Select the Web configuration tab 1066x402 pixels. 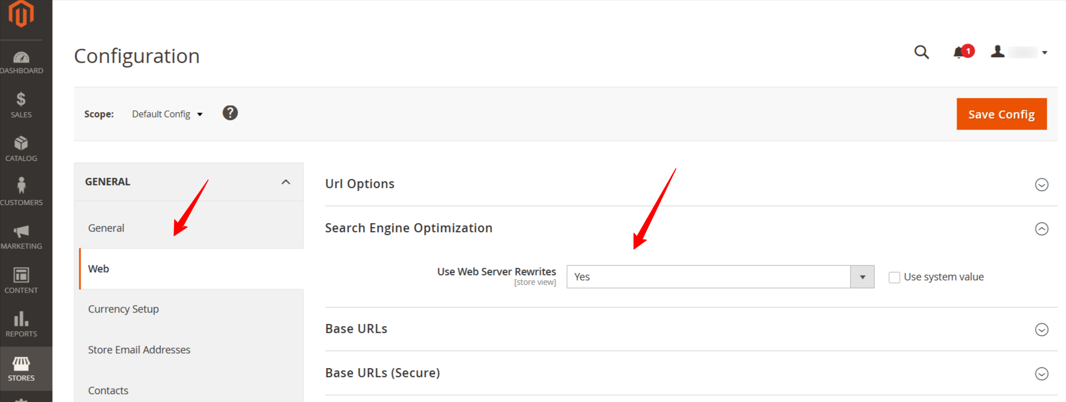[99, 269]
